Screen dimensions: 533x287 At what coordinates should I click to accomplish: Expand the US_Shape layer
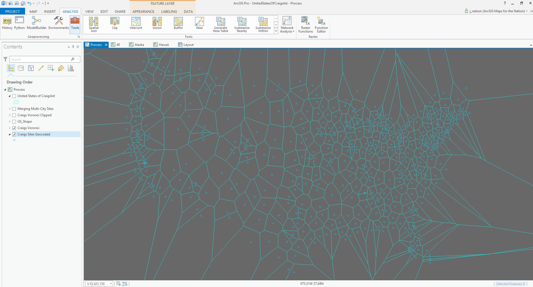pos(10,122)
